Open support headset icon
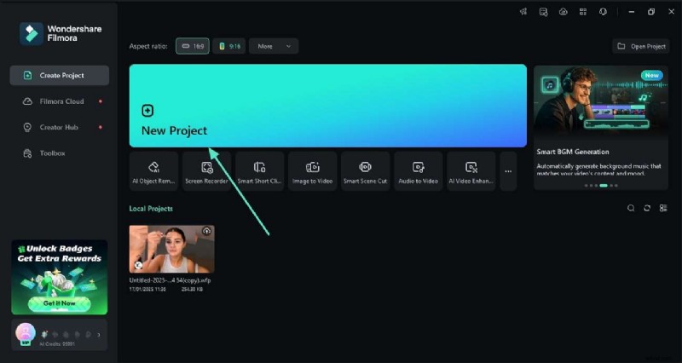The width and height of the screenshot is (682, 363). [603, 12]
